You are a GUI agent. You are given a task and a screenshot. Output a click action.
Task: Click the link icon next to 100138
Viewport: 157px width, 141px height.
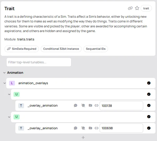(96, 106)
